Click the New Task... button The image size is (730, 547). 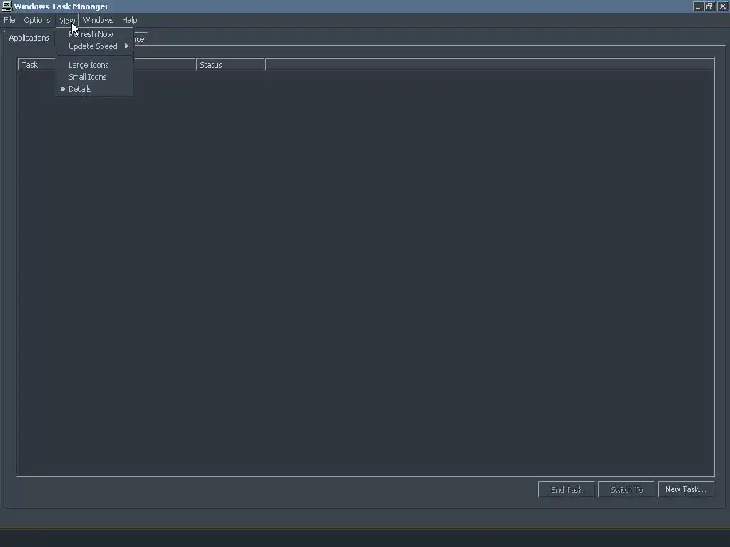[686, 489]
